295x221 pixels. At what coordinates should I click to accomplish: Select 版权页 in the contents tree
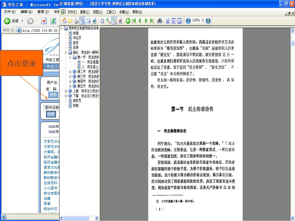click(77, 101)
